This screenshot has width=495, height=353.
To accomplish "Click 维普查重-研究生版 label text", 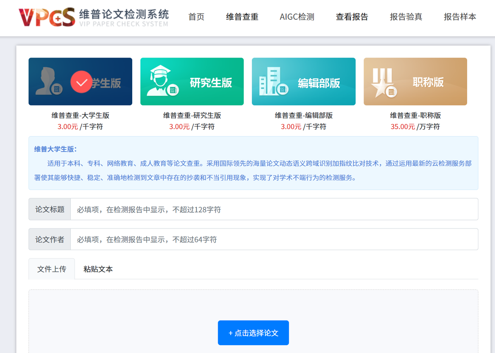I will (192, 115).
